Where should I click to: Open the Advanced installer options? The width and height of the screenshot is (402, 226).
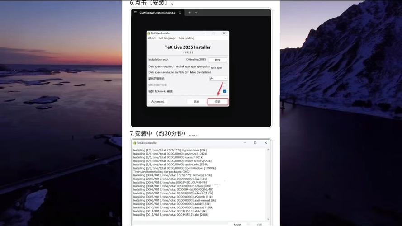tap(158, 102)
